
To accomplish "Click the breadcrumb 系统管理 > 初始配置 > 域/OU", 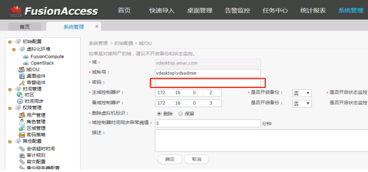I will click(x=120, y=43).
